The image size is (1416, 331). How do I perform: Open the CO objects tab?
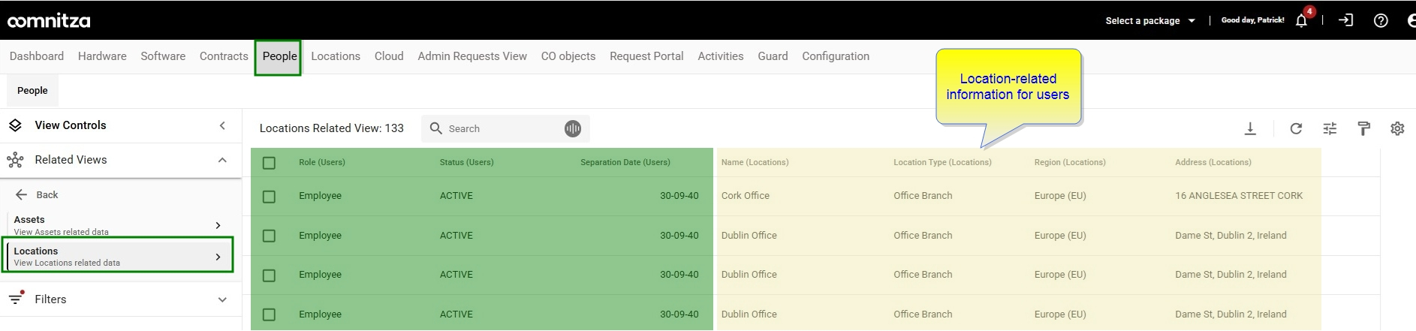coord(568,56)
